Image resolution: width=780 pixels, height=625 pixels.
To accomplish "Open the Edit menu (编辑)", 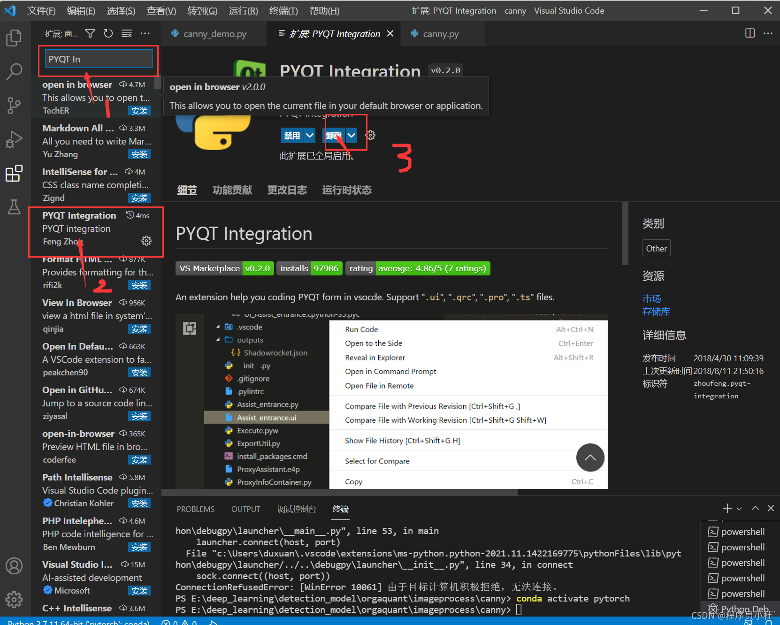I will click(81, 11).
